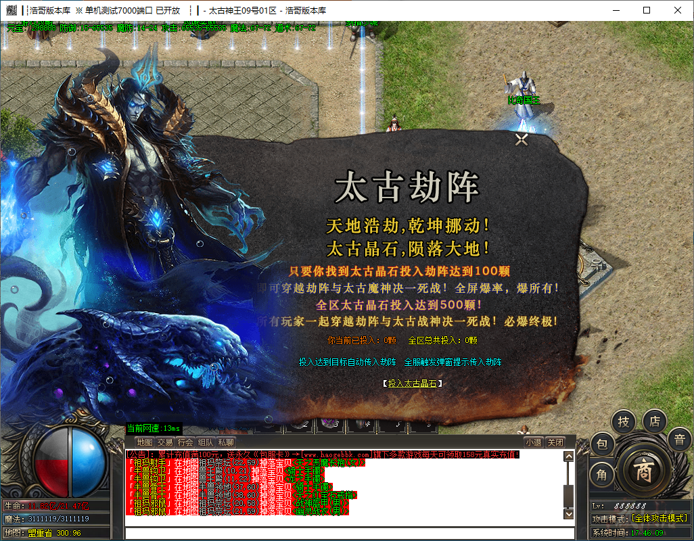Open the 行会 guild tab
This screenshot has width=694, height=541.
pos(185,442)
